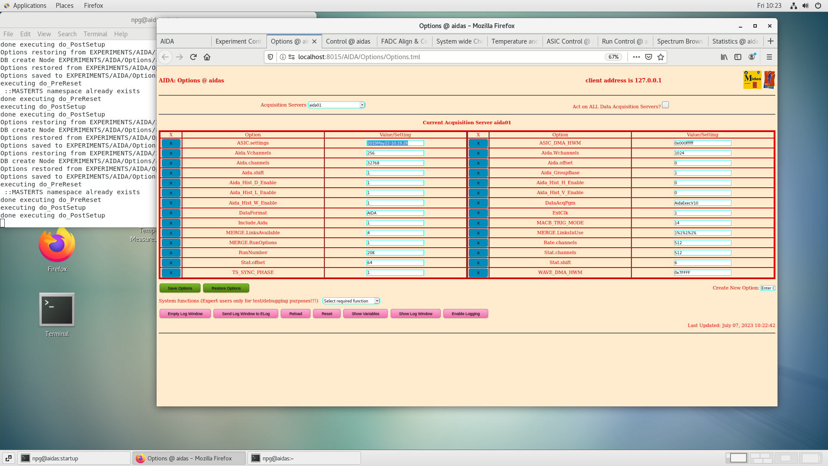Click the Save to Pocket icon
Viewport: 828px width, 466px height.
[x=649, y=57]
